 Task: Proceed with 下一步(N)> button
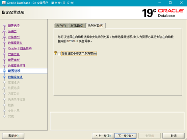click(126, 136)
